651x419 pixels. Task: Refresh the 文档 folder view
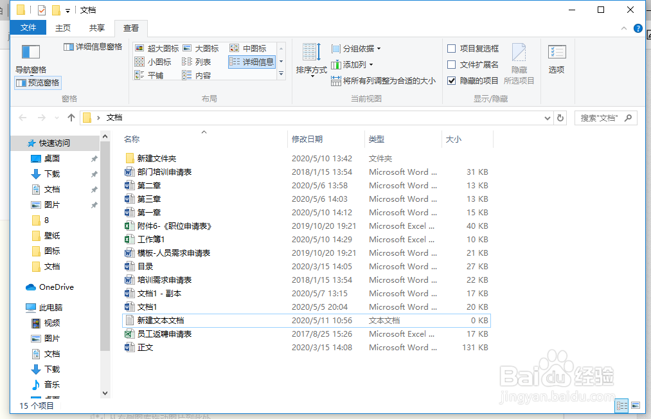point(560,118)
